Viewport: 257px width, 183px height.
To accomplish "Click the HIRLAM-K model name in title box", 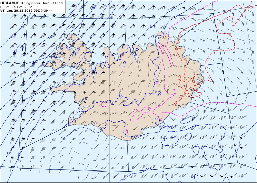I will (x=10, y=3).
